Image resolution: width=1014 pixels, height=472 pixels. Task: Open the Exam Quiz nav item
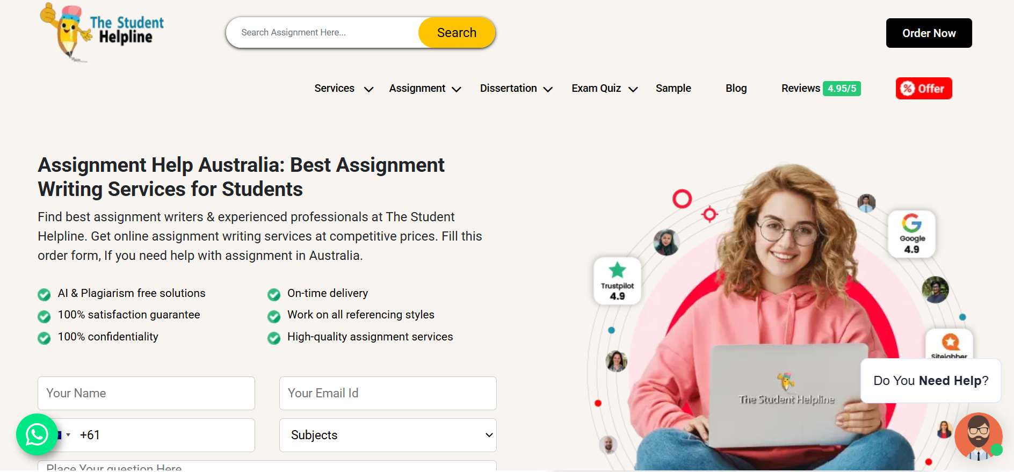(x=596, y=88)
